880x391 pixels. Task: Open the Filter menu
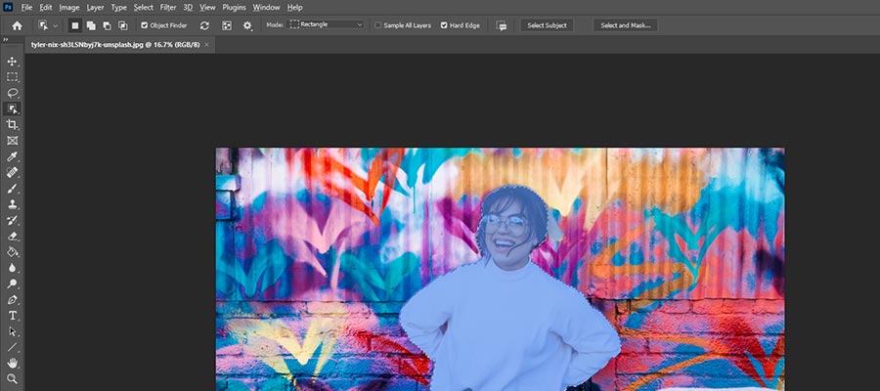click(x=168, y=7)
